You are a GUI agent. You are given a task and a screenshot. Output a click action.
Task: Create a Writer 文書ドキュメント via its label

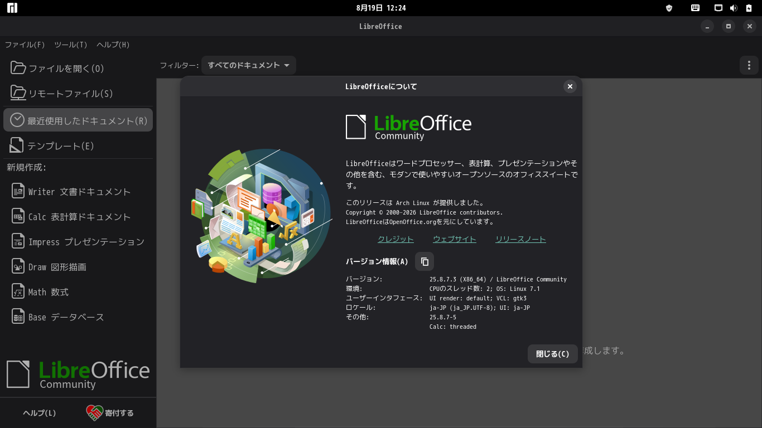coord(80,192)
